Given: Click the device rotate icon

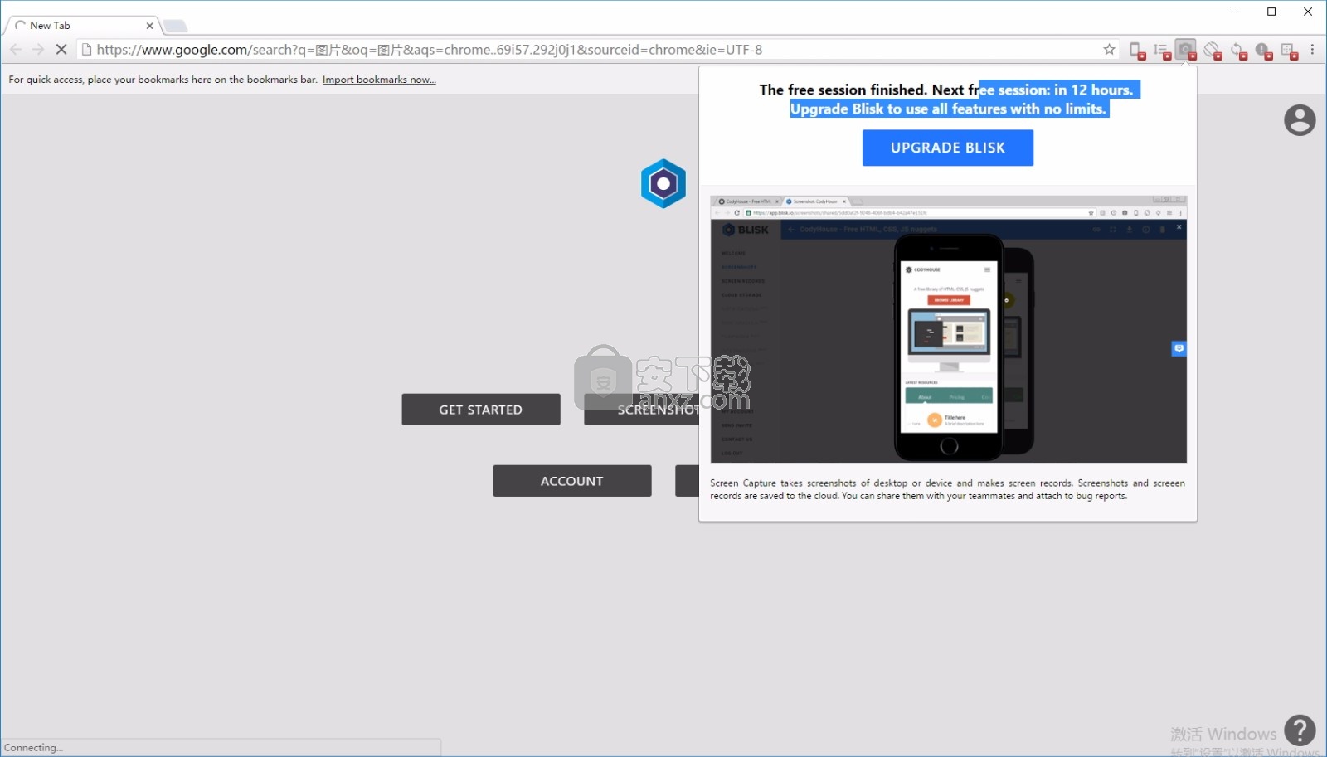Looking at the screenshot, I should point(1213,51).
